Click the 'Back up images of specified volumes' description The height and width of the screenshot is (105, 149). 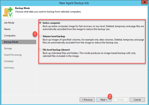click(x=93, y=41)
